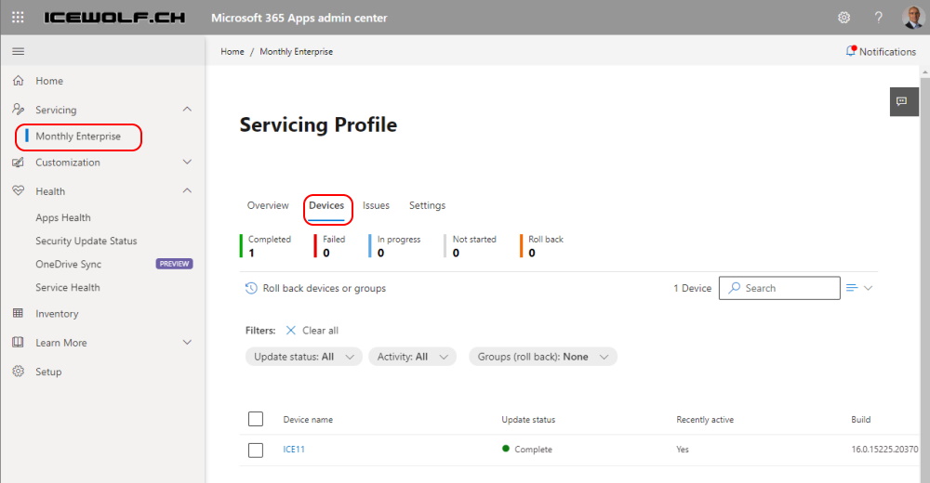The width and height of the screenshot is (930, 483).
Task: Click the build number 16.0.15225.20370
Action: point(885,450)
